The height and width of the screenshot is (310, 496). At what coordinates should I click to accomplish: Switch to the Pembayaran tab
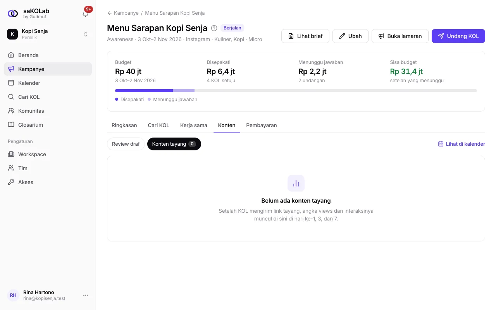(262, 125)
